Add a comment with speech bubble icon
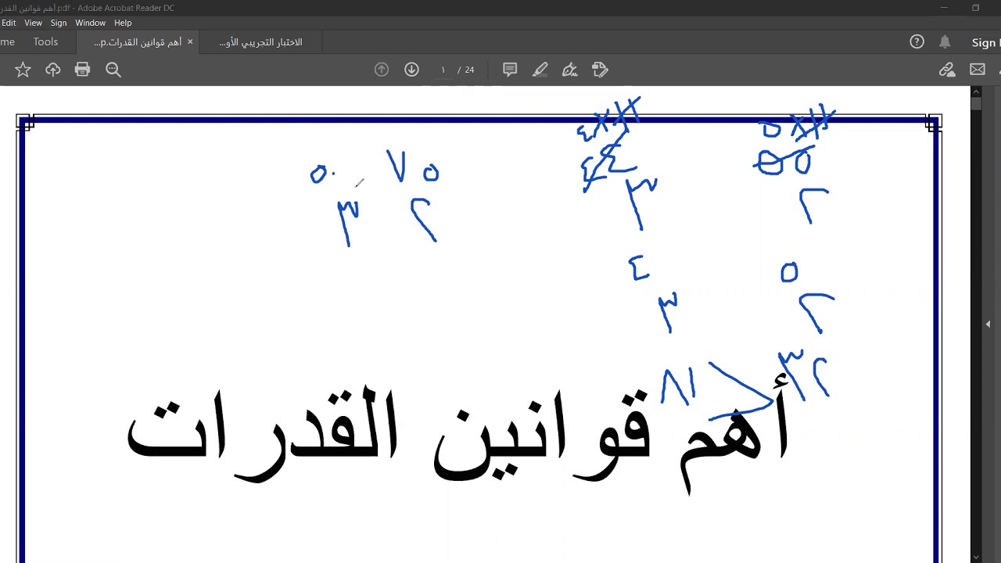The width and height of the screenshot is (1001, 563). tap(510, 70)
